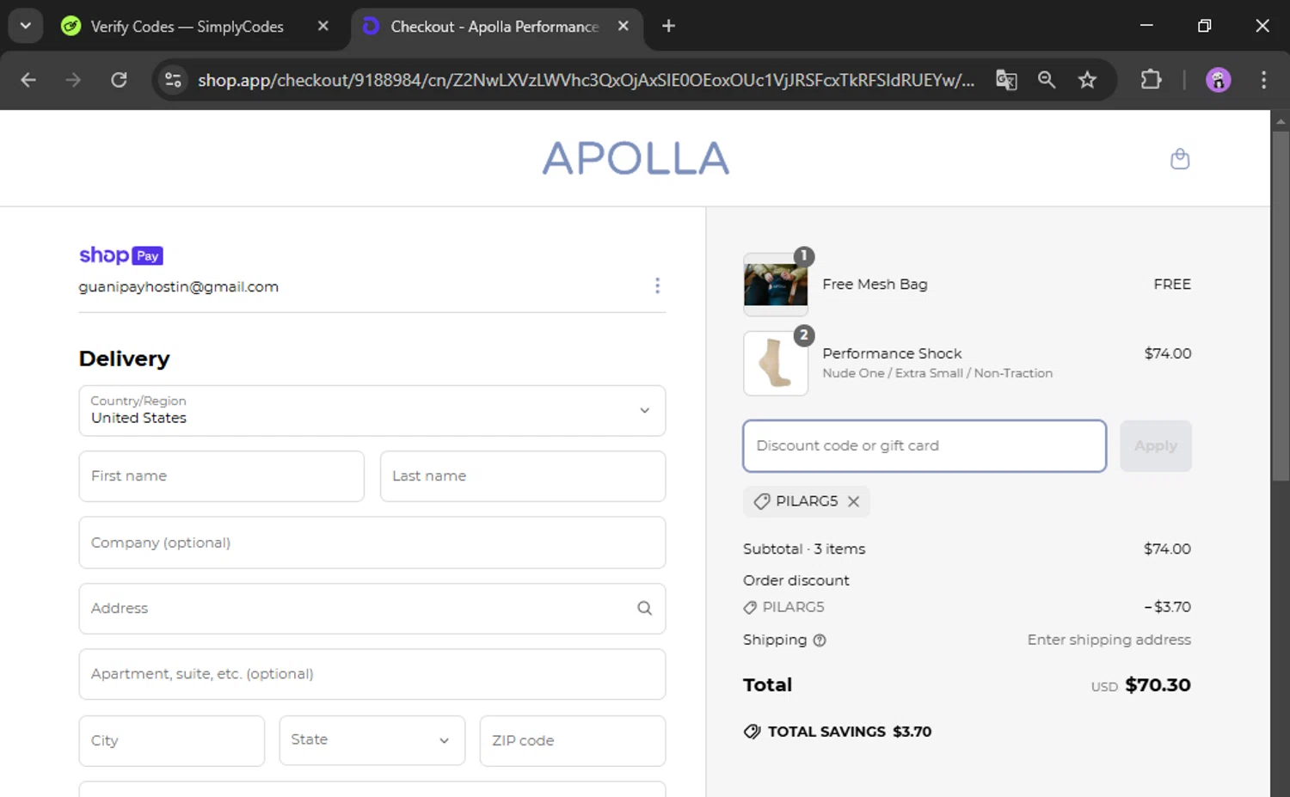This screenshot has width=1290, height=797.
Task: Switch to the Verify Codes SimplyCodes tab
Action: pyautogui.click(x=187, y=27)
